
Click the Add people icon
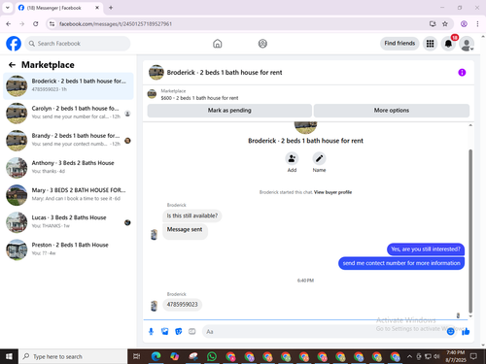click(x=292, y=158)
